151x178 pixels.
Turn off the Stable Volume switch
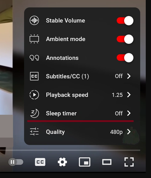[125, 21]
